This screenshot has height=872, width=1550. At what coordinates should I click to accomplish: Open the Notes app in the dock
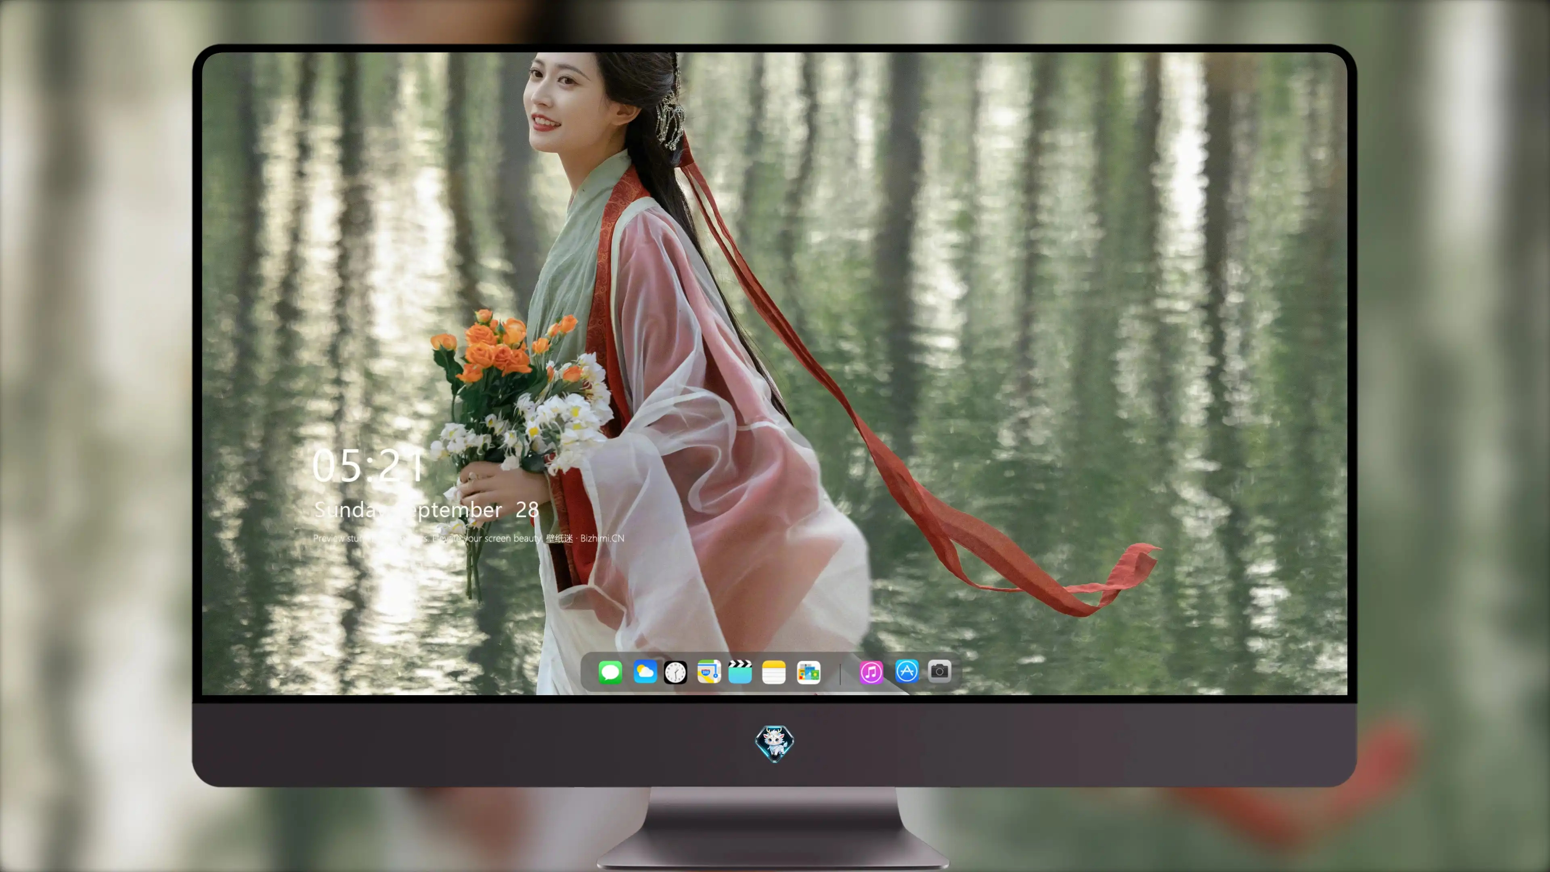click(x=774, y=672)
